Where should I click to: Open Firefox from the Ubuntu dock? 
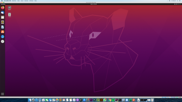click(x=3, y=8)
